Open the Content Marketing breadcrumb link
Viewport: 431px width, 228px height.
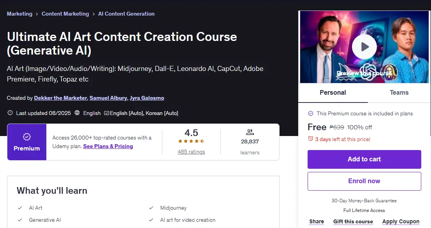(x=65, y=14)
